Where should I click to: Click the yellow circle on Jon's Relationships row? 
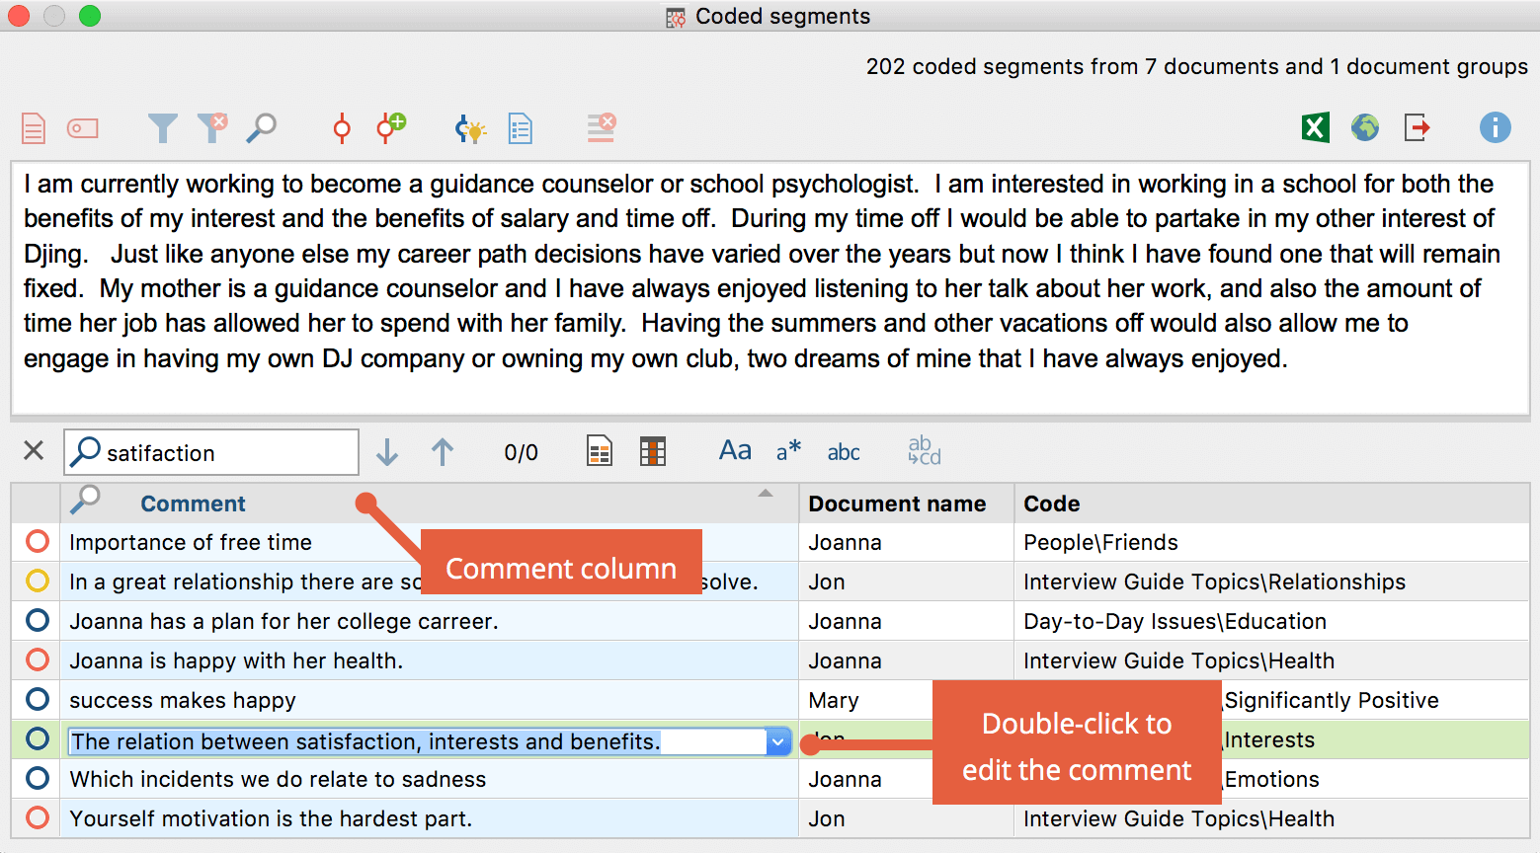click(x=38, y=582)
